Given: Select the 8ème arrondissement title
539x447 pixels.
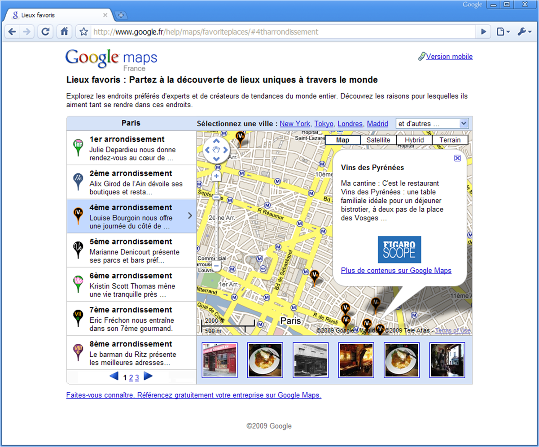Looking at the screenshot, I should 131,344.
